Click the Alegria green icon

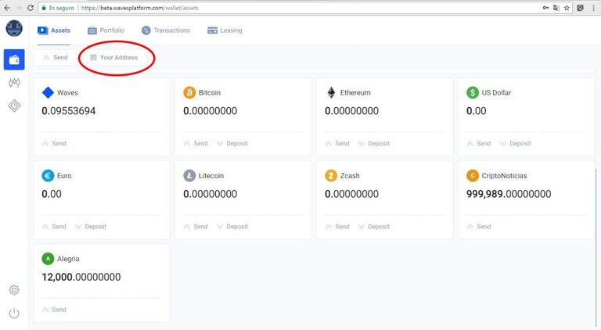pyautogui.click(x=48, y=259)
